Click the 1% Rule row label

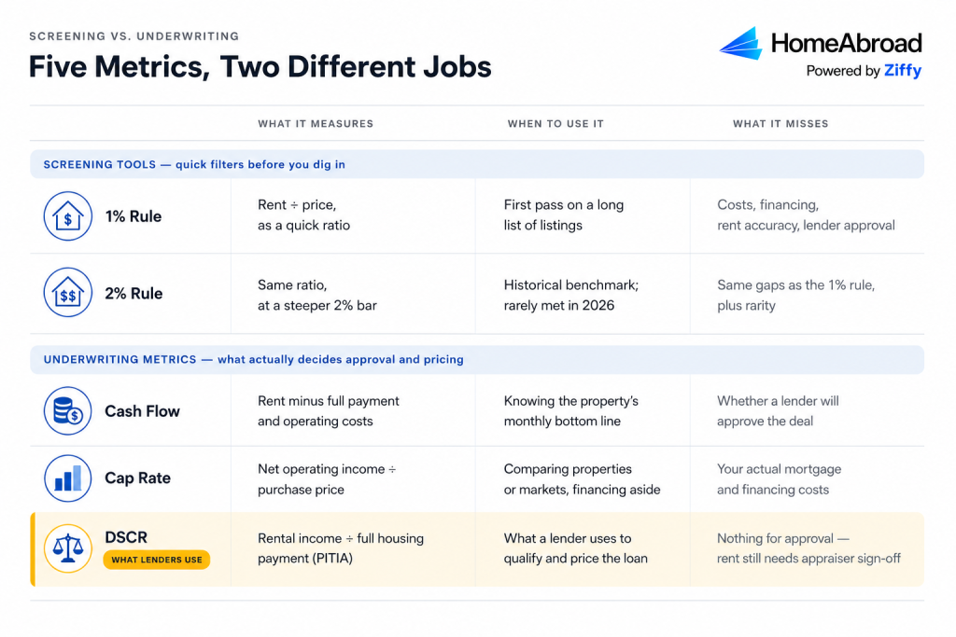(133, 216)
